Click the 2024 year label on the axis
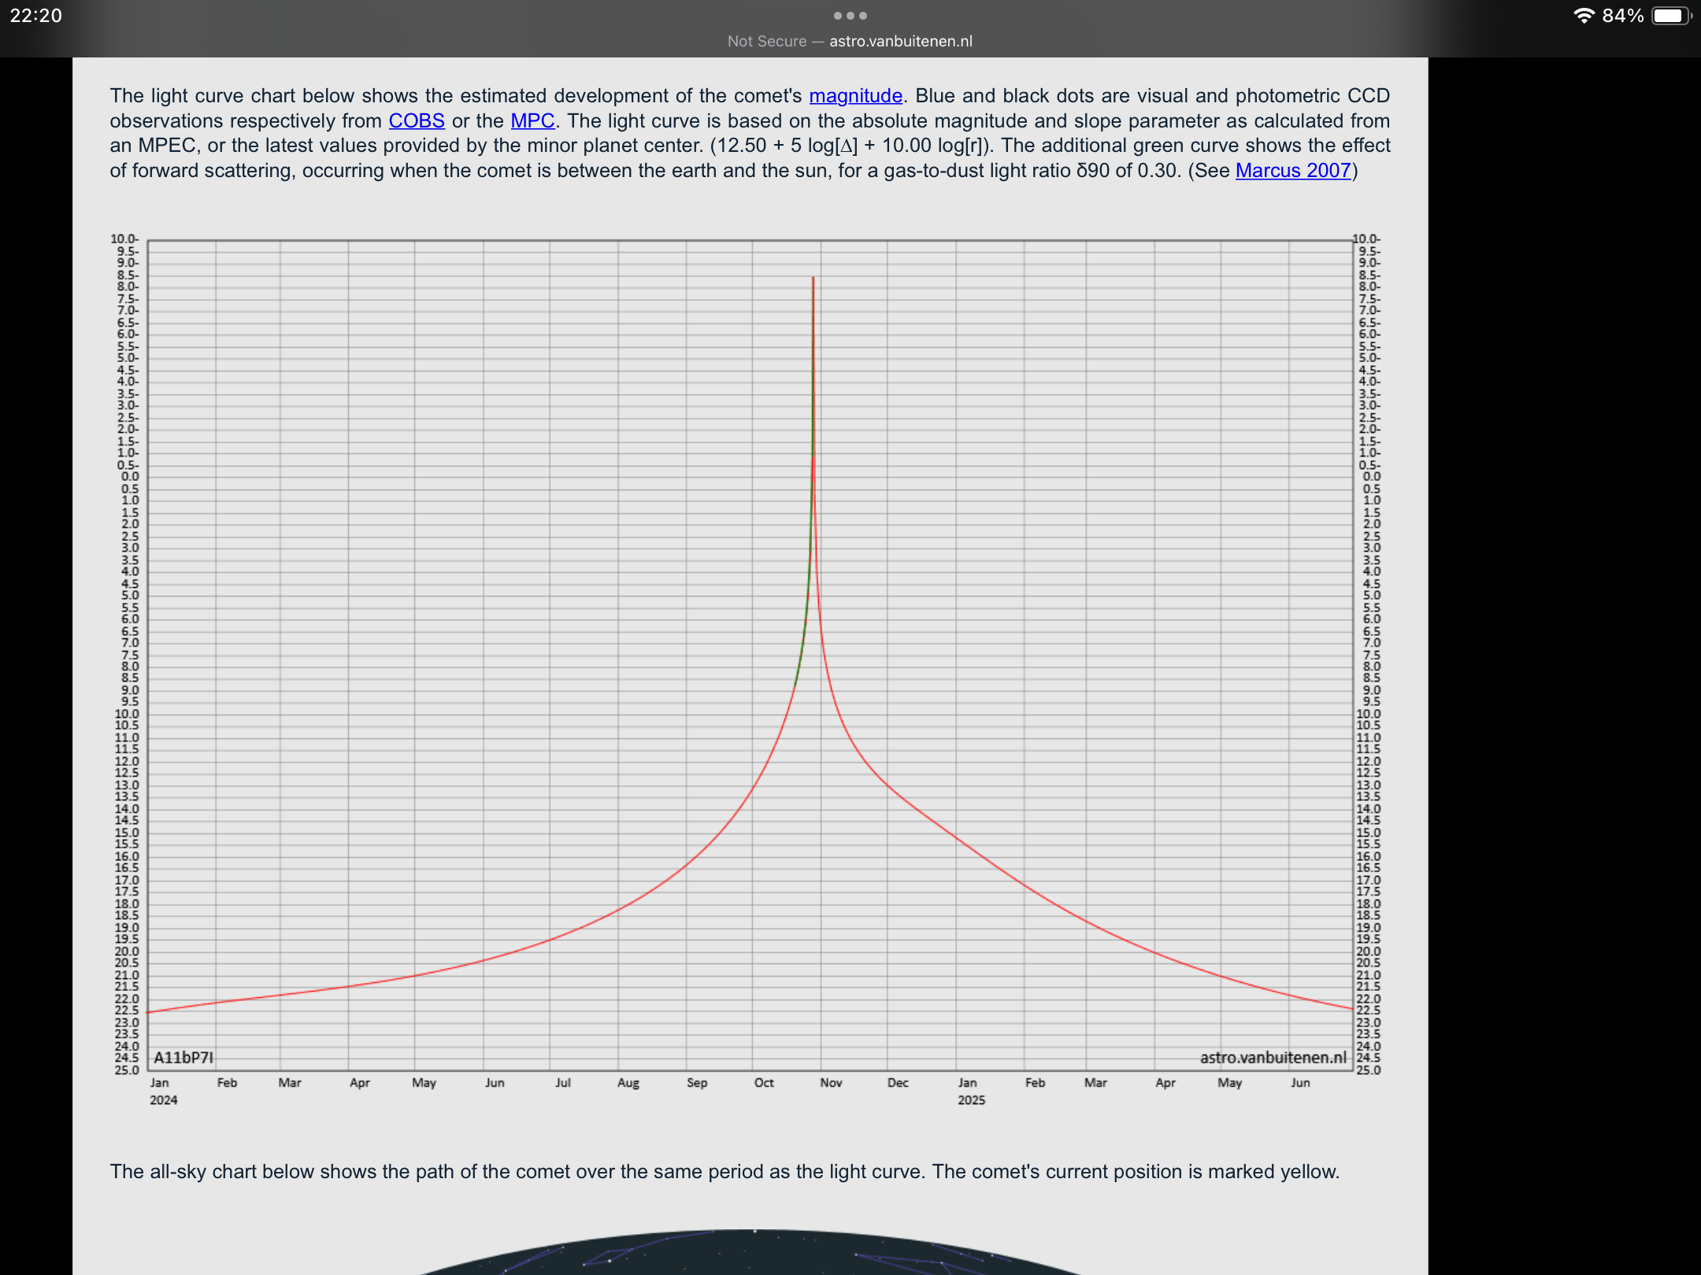The width and height of the screenshot is (1701, 1275). [x=163, y=1100]
